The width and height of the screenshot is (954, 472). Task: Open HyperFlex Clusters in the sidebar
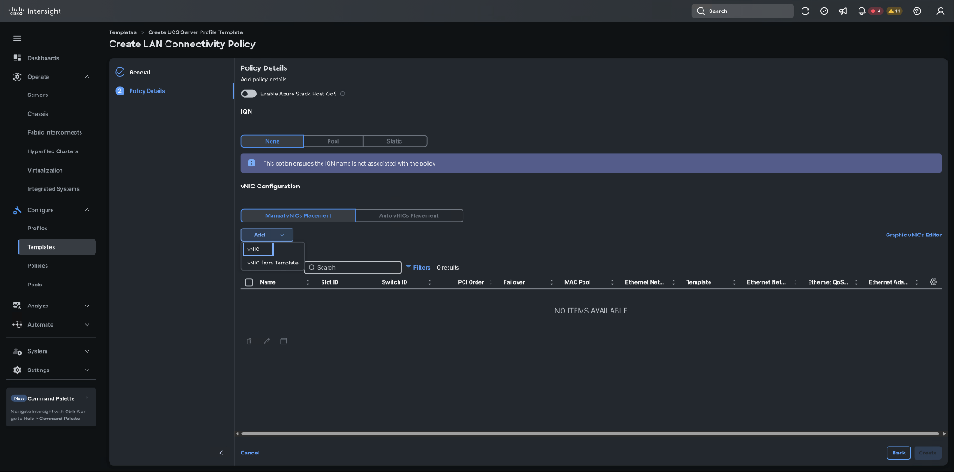click(x=53, y=151)
